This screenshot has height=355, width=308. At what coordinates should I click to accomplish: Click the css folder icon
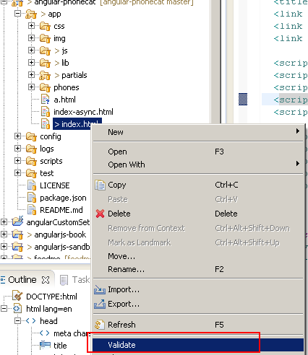click(45, 26)
